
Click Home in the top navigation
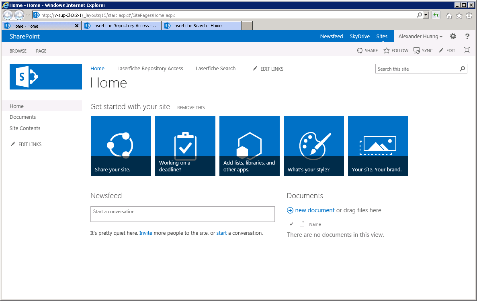tap(97, 68)
